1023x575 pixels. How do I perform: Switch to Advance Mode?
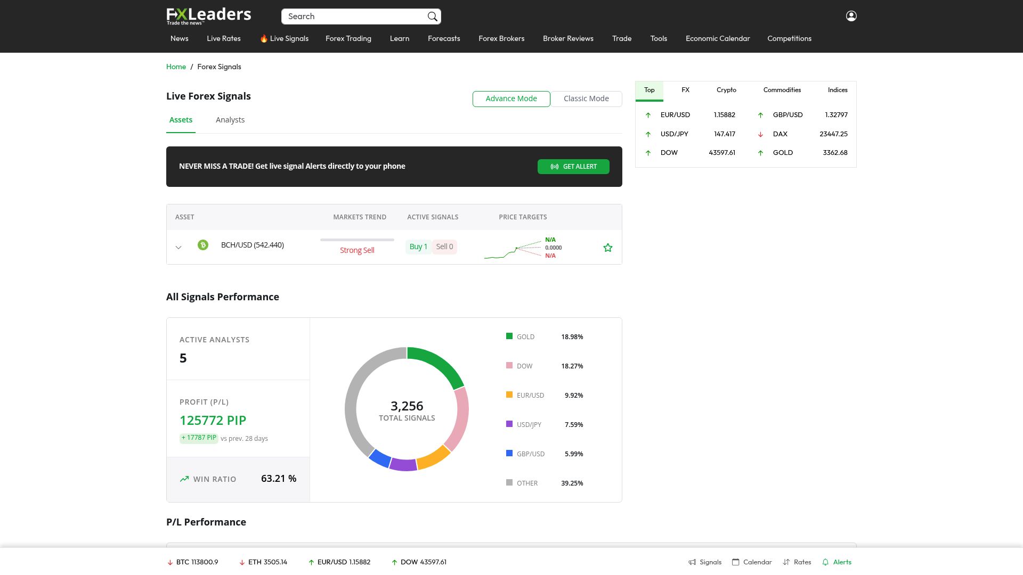click(511, 98)
